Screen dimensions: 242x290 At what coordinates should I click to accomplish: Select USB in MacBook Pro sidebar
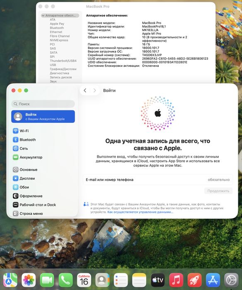(x=53, y=65)
